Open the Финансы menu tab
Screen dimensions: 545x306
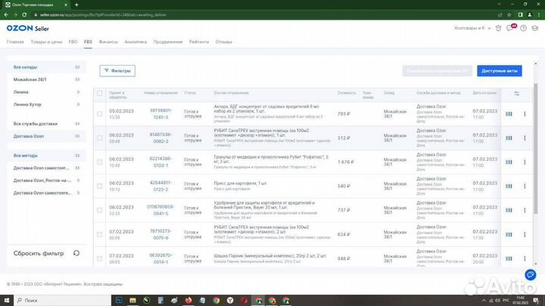point(108,42)
